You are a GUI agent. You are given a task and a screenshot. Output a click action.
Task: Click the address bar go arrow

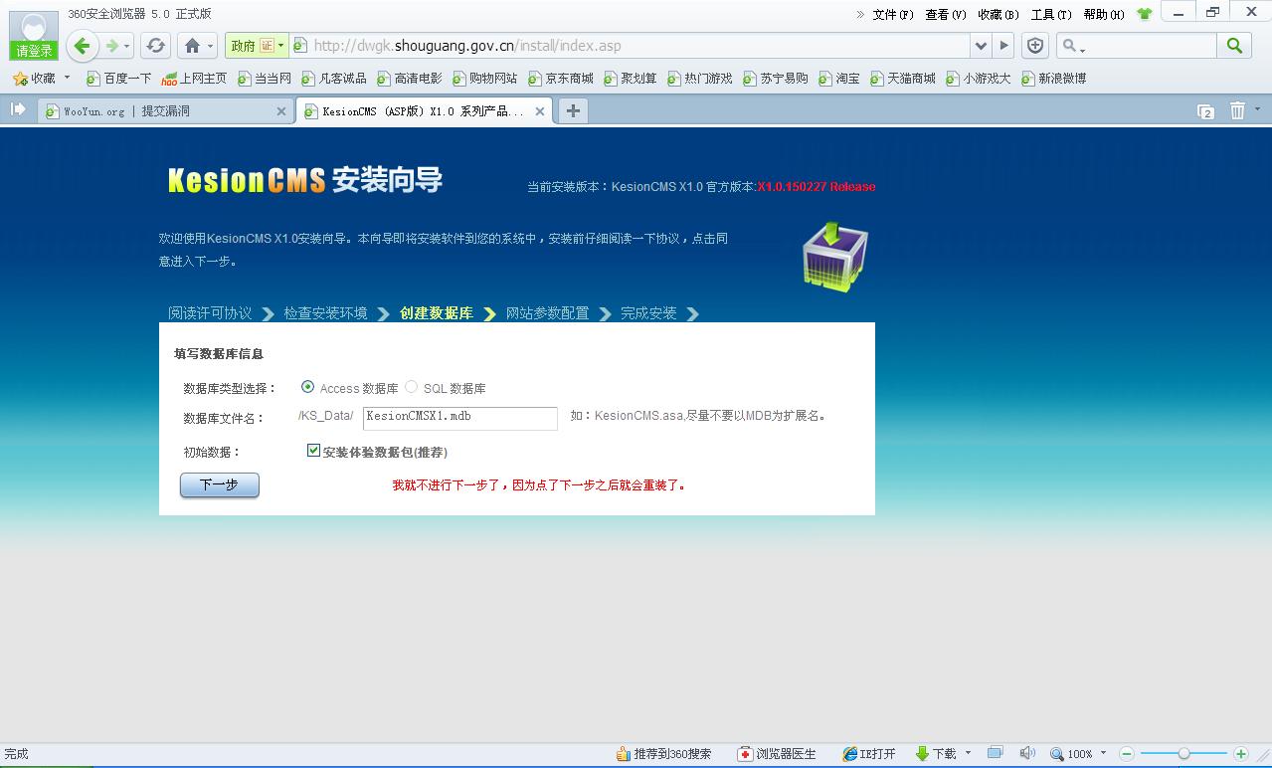(x=1004, y=46)
